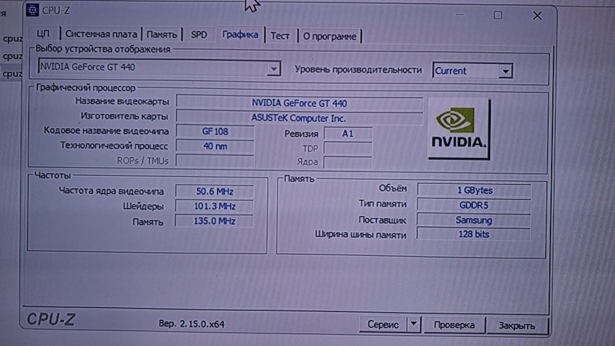This screenshot has width=615, height=346.
Task: Click the empty TDP field
Action: point(347,149)
